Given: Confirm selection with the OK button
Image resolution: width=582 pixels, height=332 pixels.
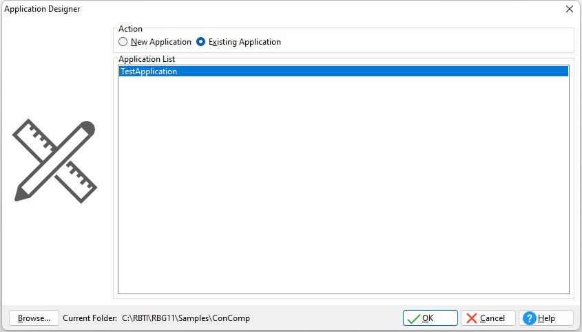Looking at the screenshot, I should (430, 318).
